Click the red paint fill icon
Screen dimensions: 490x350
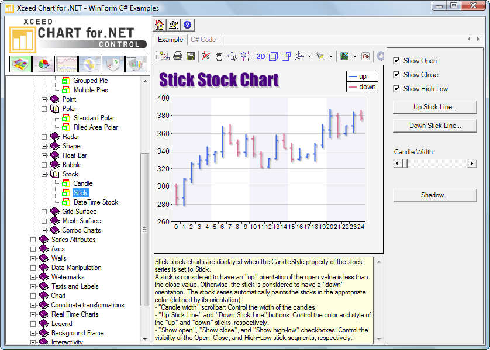tap(365, 56)
